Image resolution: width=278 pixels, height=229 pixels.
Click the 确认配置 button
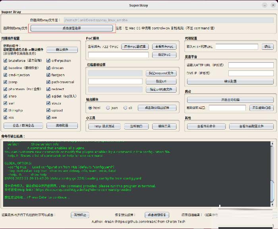tap(230, 81)
